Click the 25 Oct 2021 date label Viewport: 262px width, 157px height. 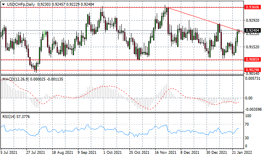(x=139, y=153)
